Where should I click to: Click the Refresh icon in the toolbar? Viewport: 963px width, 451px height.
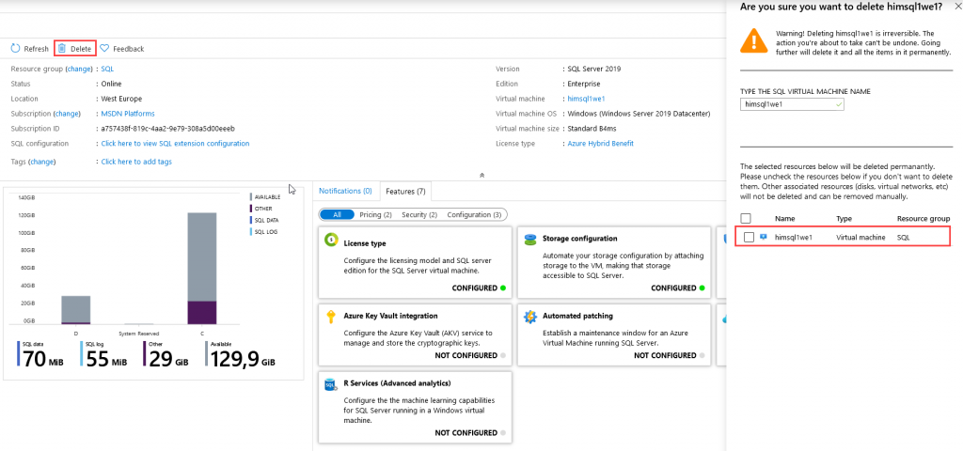[15, 49]
